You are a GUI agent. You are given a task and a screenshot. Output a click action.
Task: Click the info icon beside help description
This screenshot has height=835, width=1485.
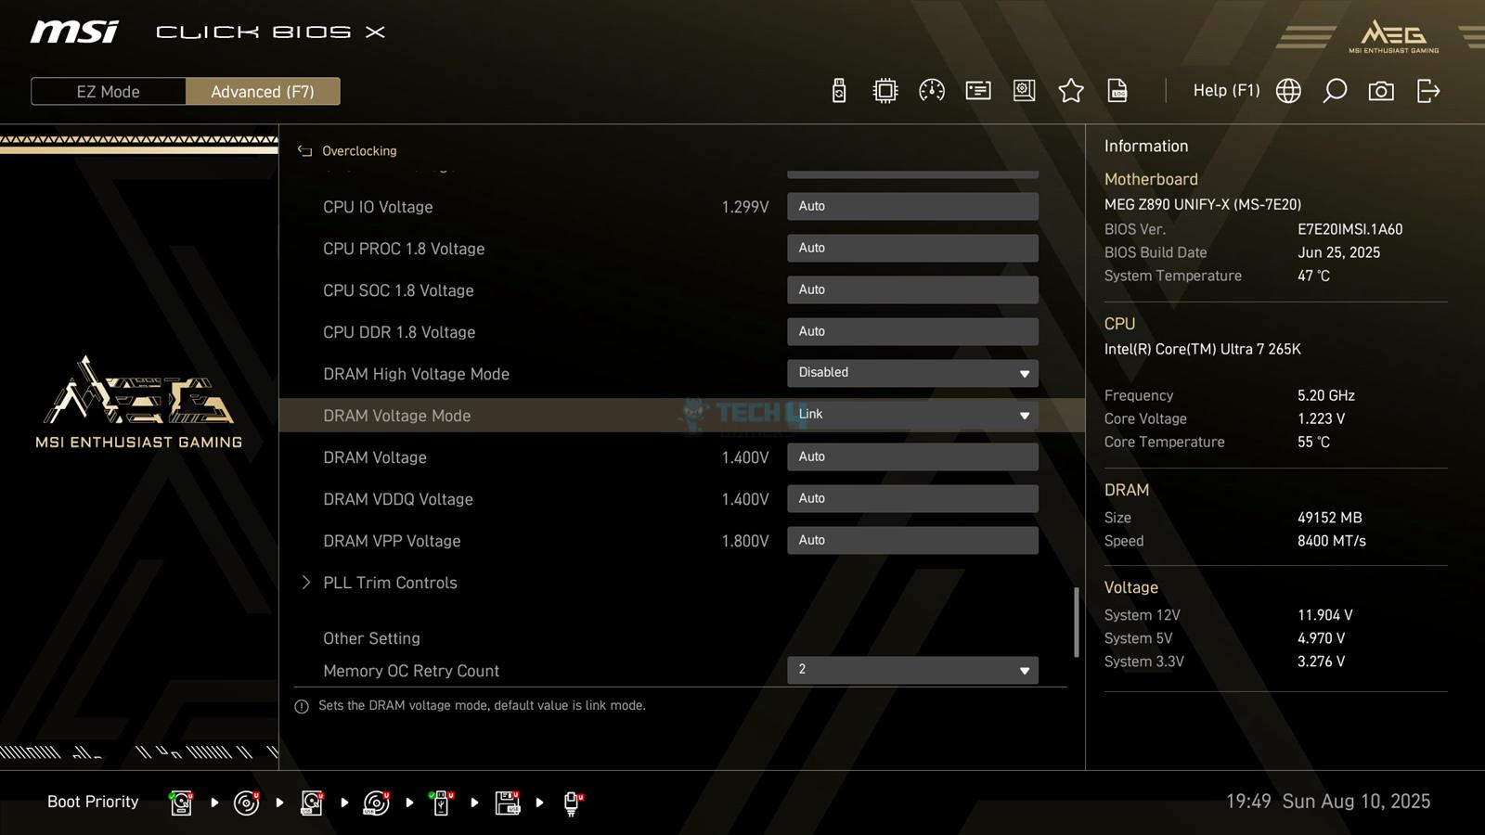click(302, 707)
